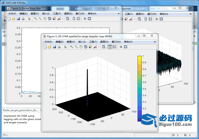This screenshot has width=199, height=139.
Task: Pick Brush tool in the back figure window
Action: point(131,19)
